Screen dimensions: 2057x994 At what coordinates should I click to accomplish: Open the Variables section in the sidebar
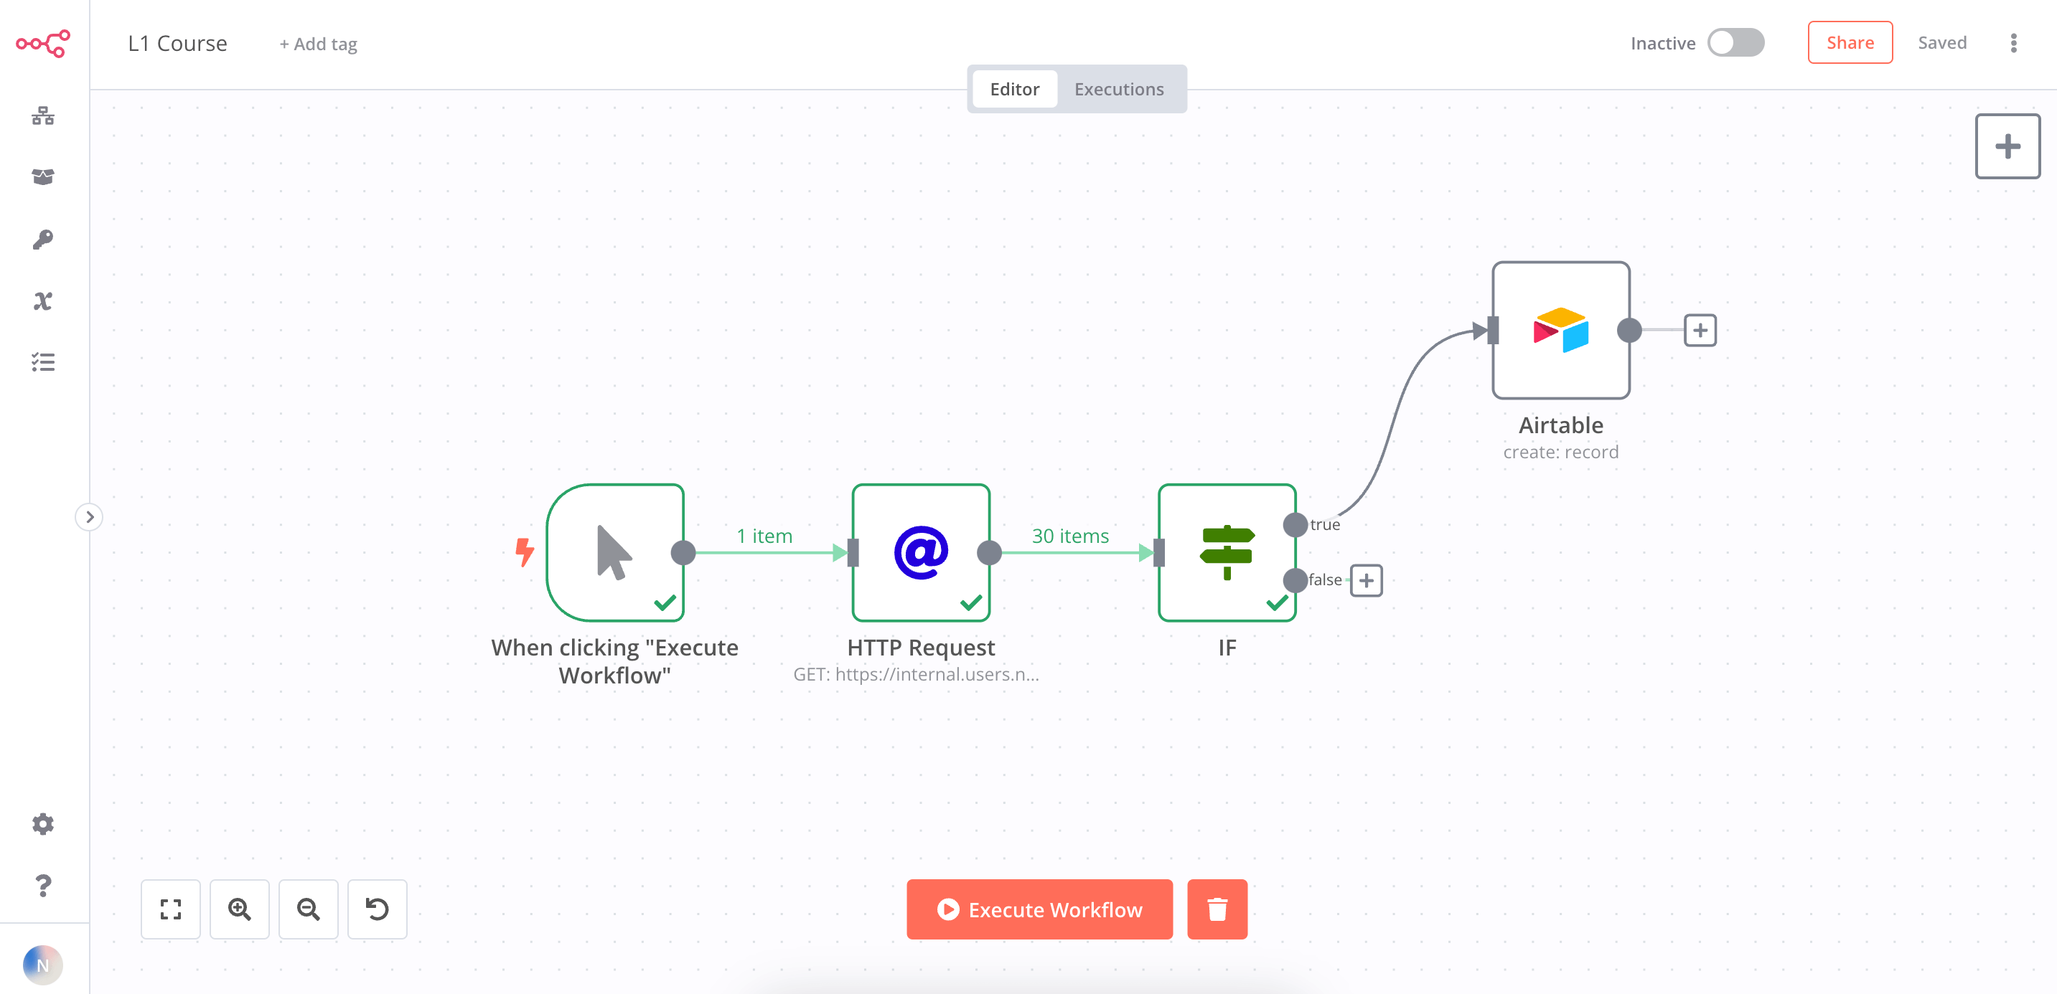coord(42,300)
